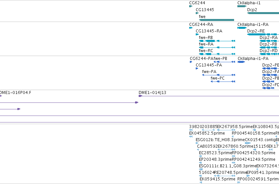Screen dimensions: 279x184
Task: Select transcript CG13445-RA label
Action: pyautogui.click(x=209, y=31)
